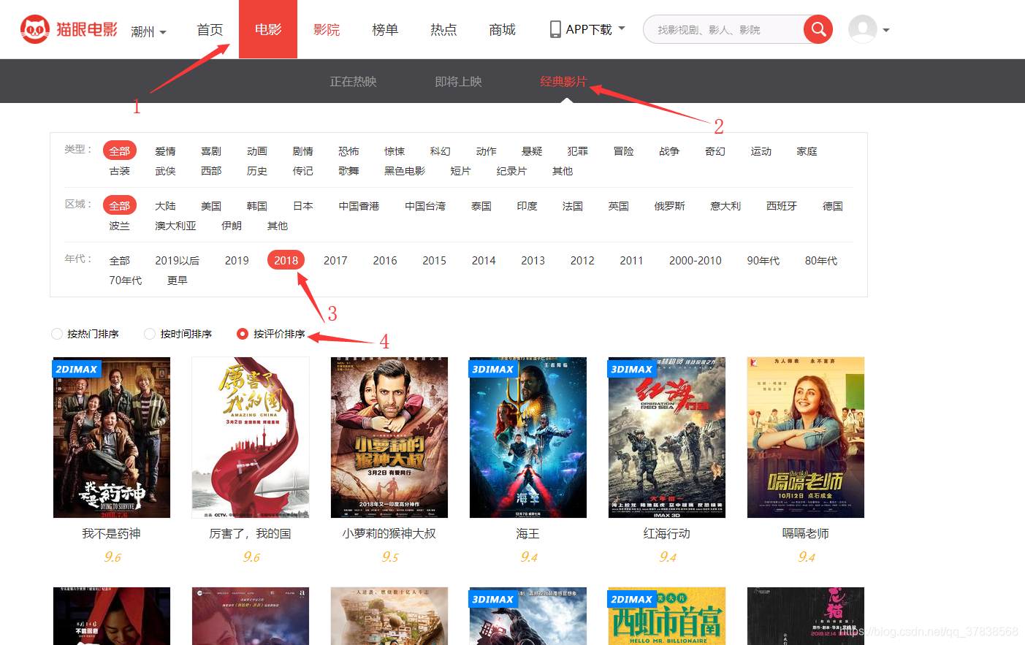This screenshot has width=1025, height=645.
Task: Open the 西虹市首富 movie poster
Action: (x=667, y=616)
